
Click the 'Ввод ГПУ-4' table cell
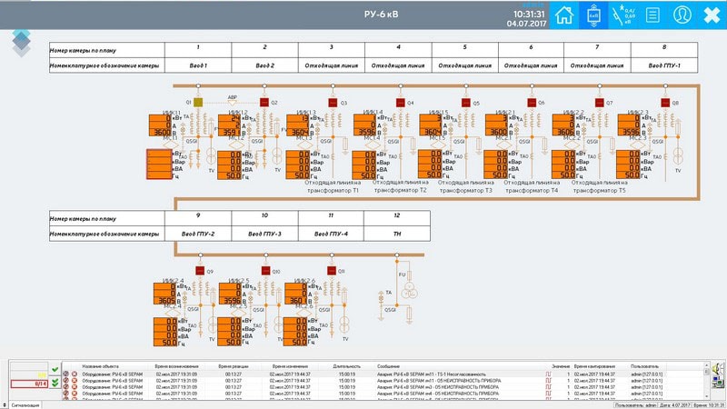331,234
